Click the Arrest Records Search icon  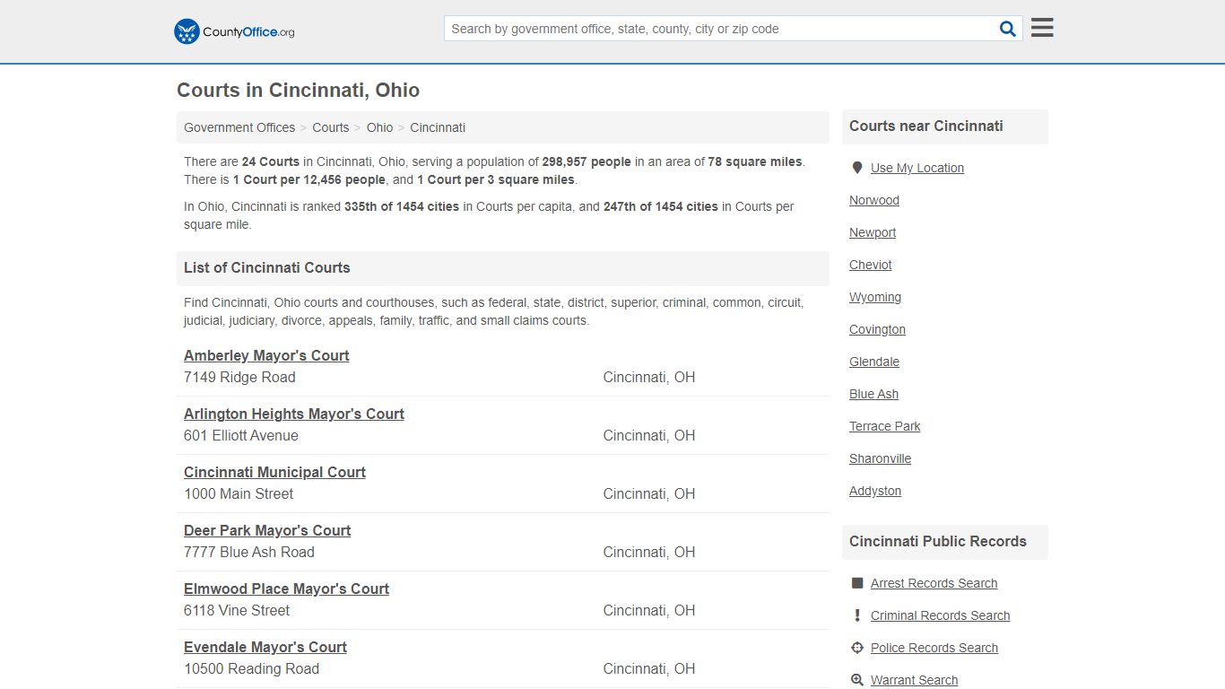[856, 583]
